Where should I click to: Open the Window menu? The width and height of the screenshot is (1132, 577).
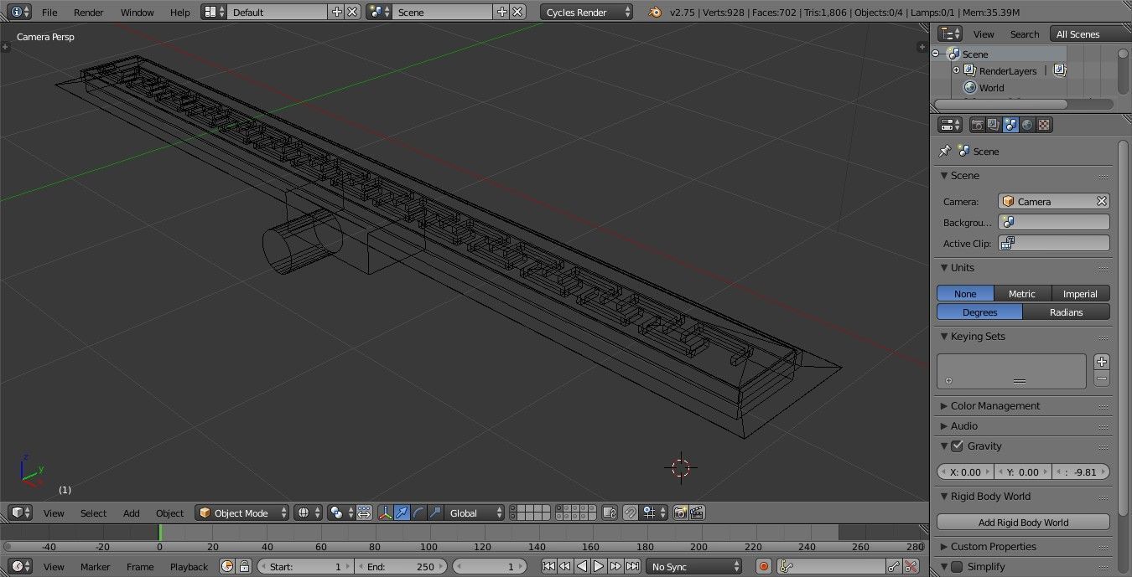[x=138, y=12]
